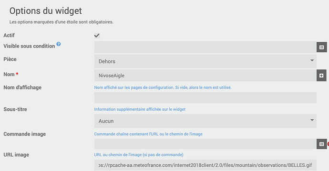The width and height of the screenshot is (329, 171).
Task: Click the 'Commande image' label
Action: click(24, 134)
